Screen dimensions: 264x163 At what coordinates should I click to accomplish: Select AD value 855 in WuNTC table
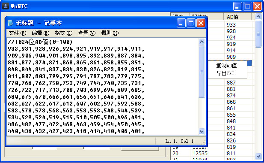pos(231,115)
